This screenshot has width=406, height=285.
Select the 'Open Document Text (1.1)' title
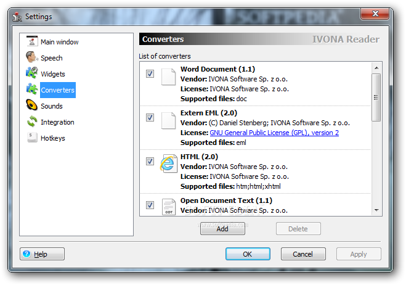coord(226,200)
